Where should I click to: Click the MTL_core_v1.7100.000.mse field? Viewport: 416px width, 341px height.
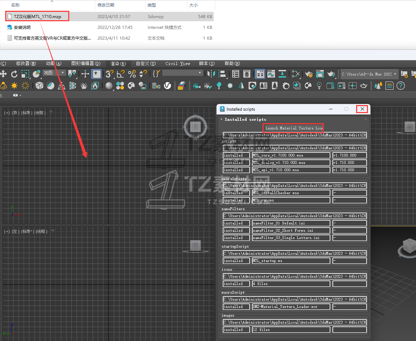pos(291,156)
